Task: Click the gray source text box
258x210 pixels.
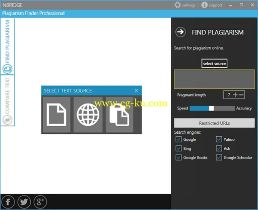Action: [214, 79]
